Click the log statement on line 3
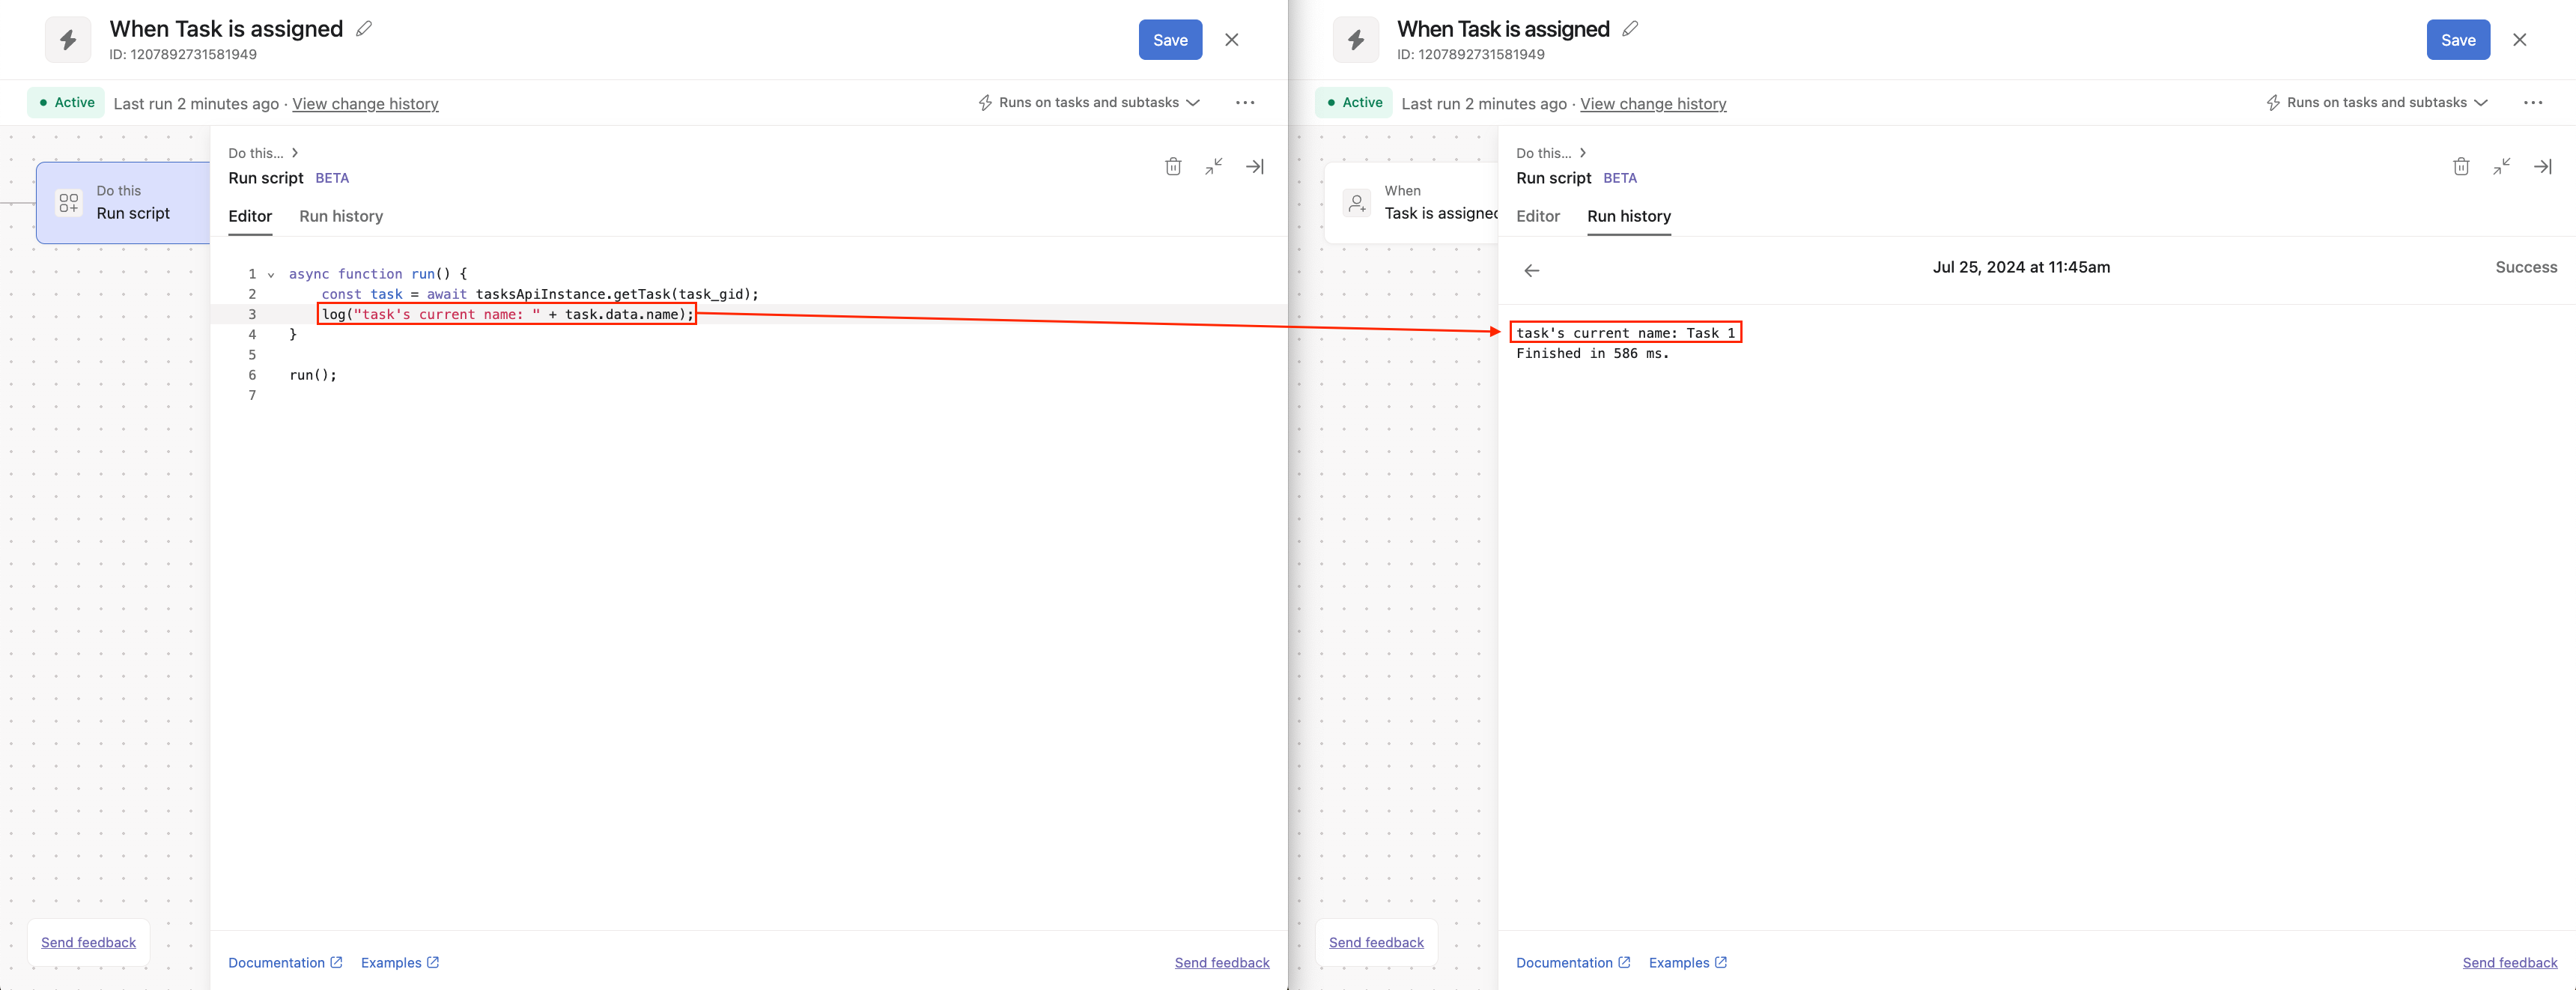Image resolution: width=2576 pixels, height=990 pixels. (507, 314)
